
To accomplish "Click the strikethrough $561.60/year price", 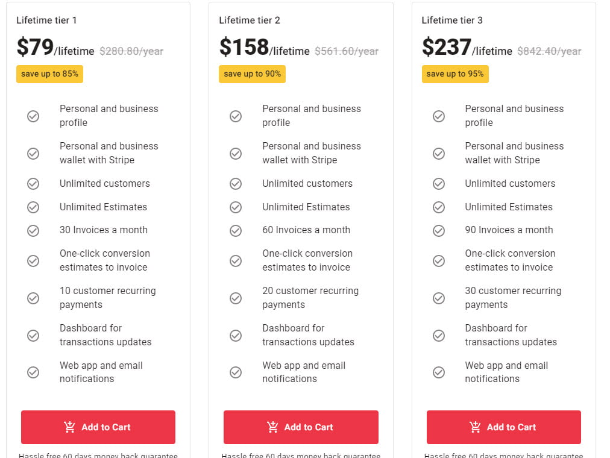I will 346,51.
